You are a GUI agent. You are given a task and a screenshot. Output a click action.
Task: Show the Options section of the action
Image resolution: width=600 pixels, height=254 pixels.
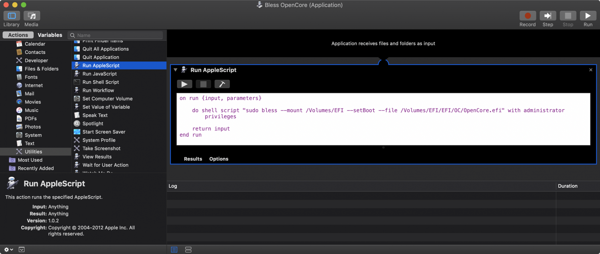tap(219, 159)
